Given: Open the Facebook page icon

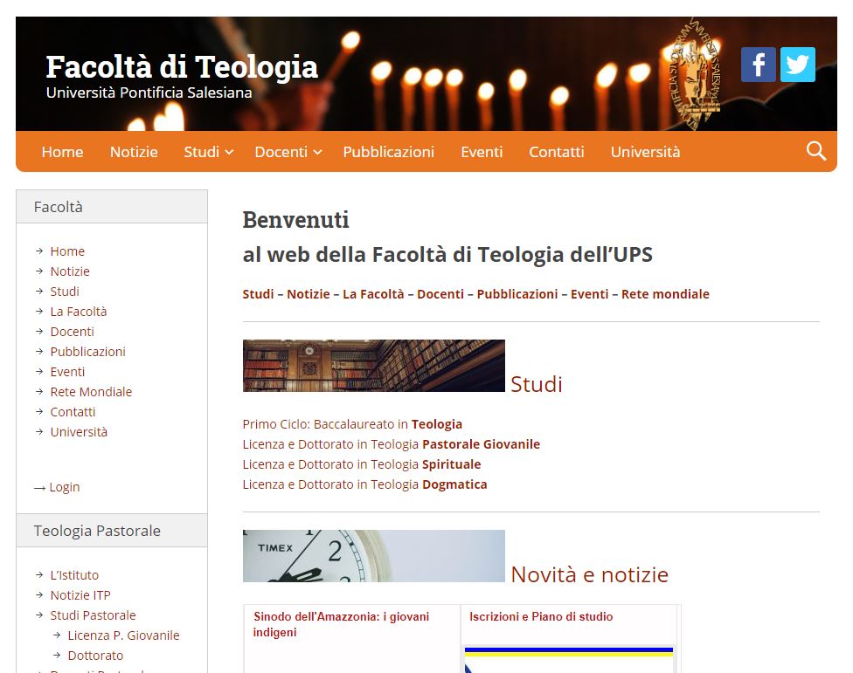Looking at the screenshot, I should pyautogui.click(x=759, y=65).
